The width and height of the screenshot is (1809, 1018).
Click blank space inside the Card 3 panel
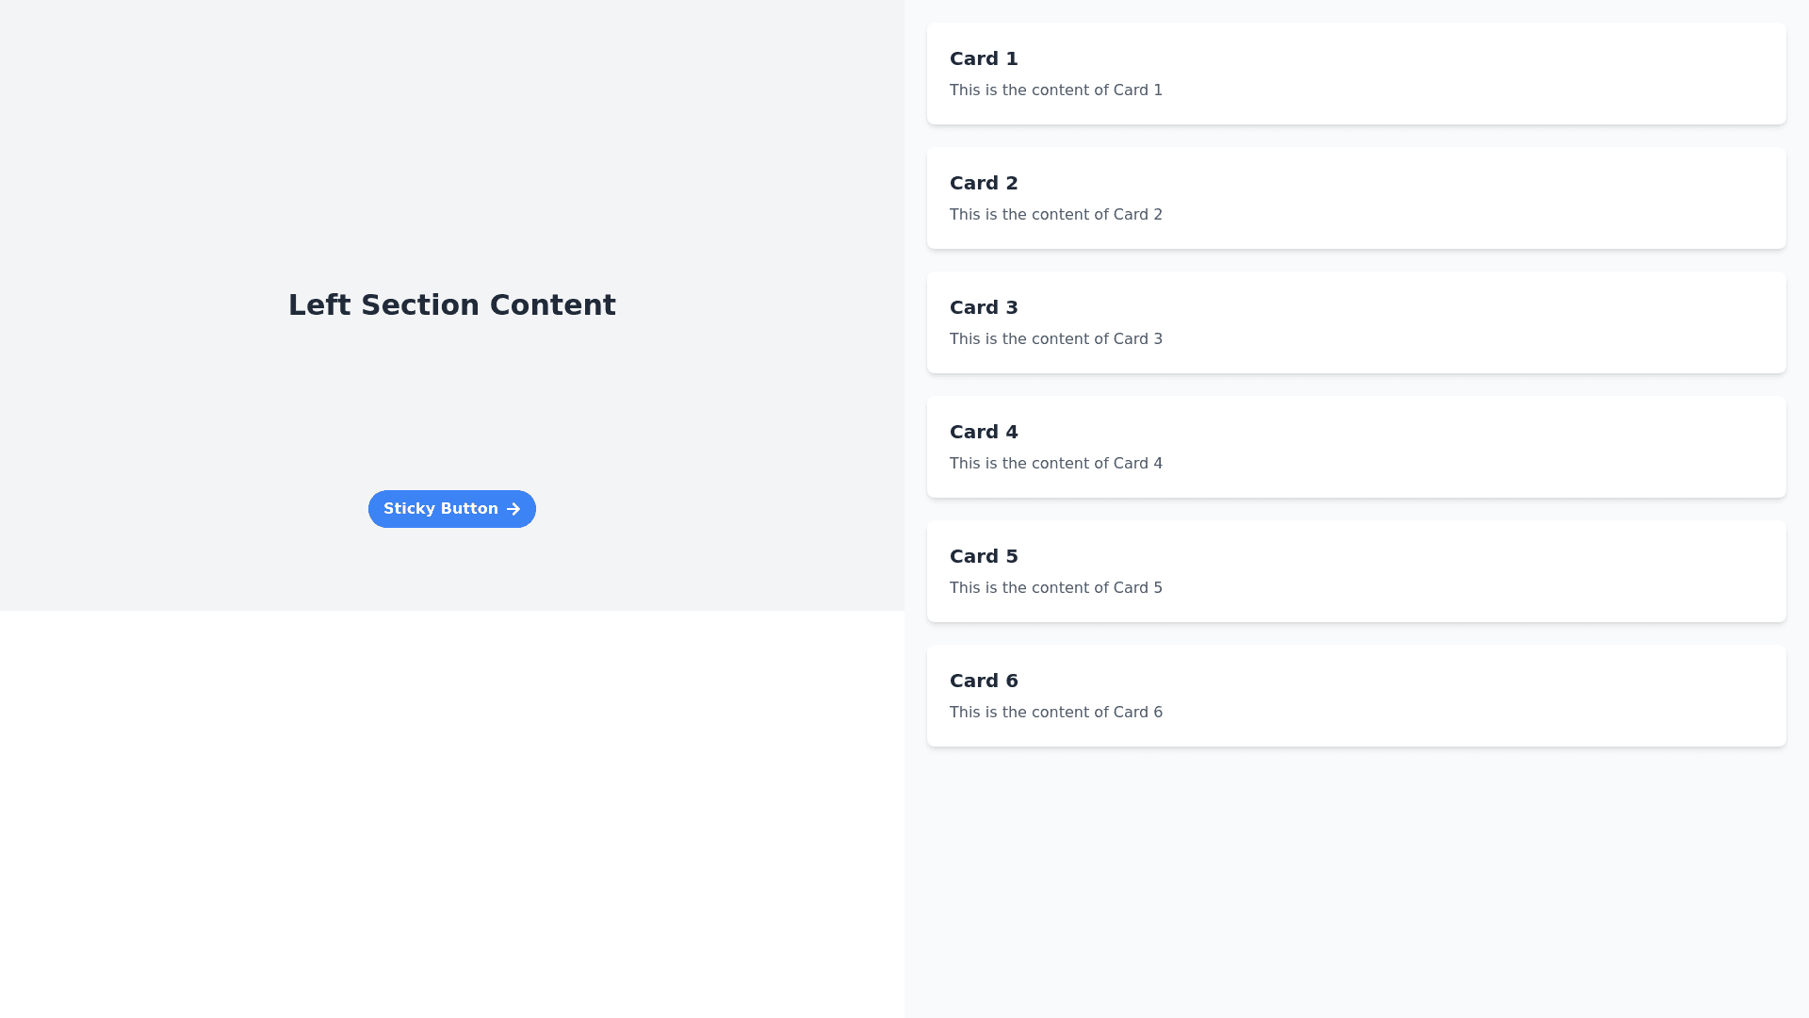[x=1507, y=322]
